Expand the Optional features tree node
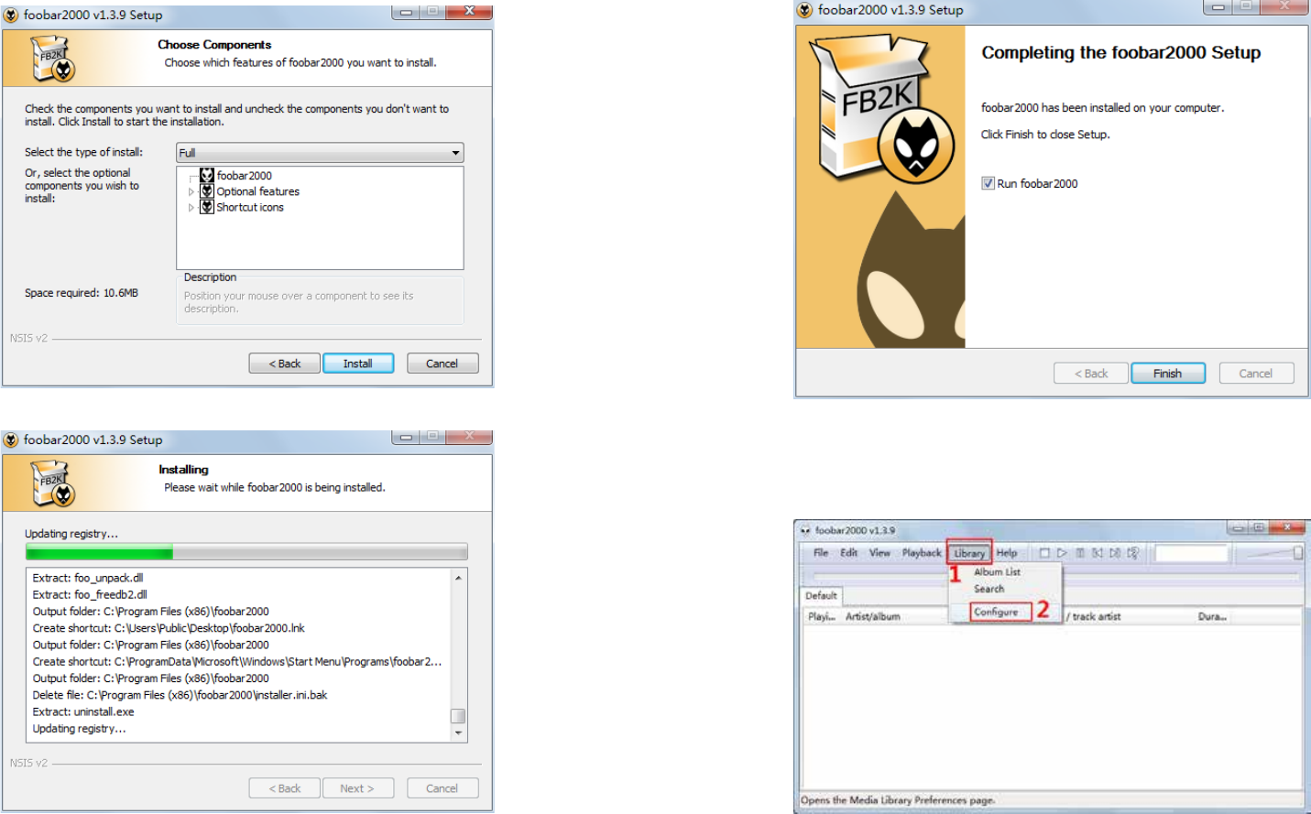The image size is (1311, 814). 191,192
